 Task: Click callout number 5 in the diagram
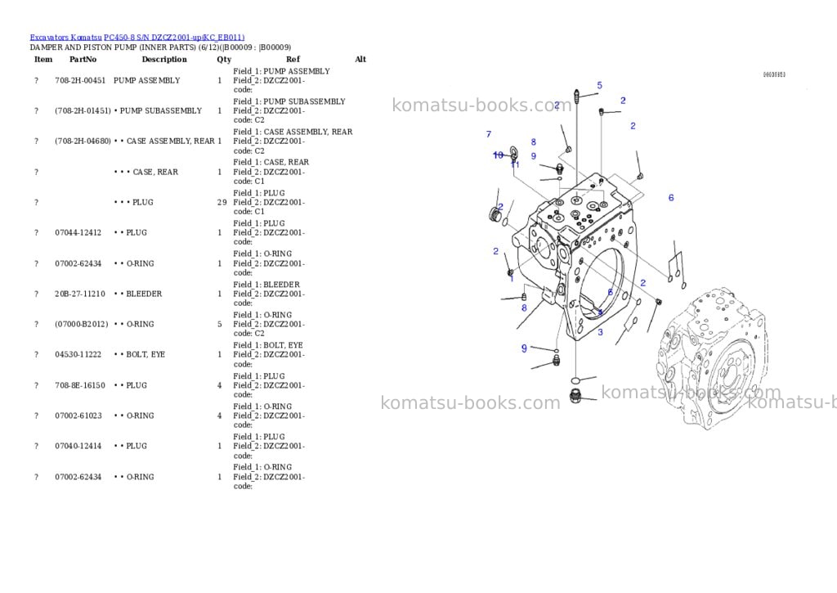pyautogui.click(x=599, y=86)
